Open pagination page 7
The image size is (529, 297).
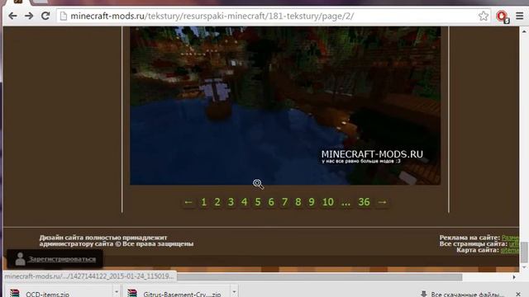284,202
